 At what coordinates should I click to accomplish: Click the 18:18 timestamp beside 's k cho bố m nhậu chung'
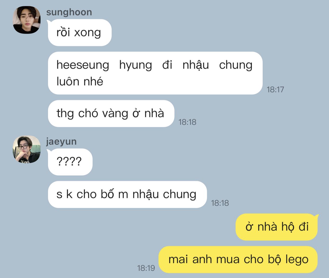point(220,203)
